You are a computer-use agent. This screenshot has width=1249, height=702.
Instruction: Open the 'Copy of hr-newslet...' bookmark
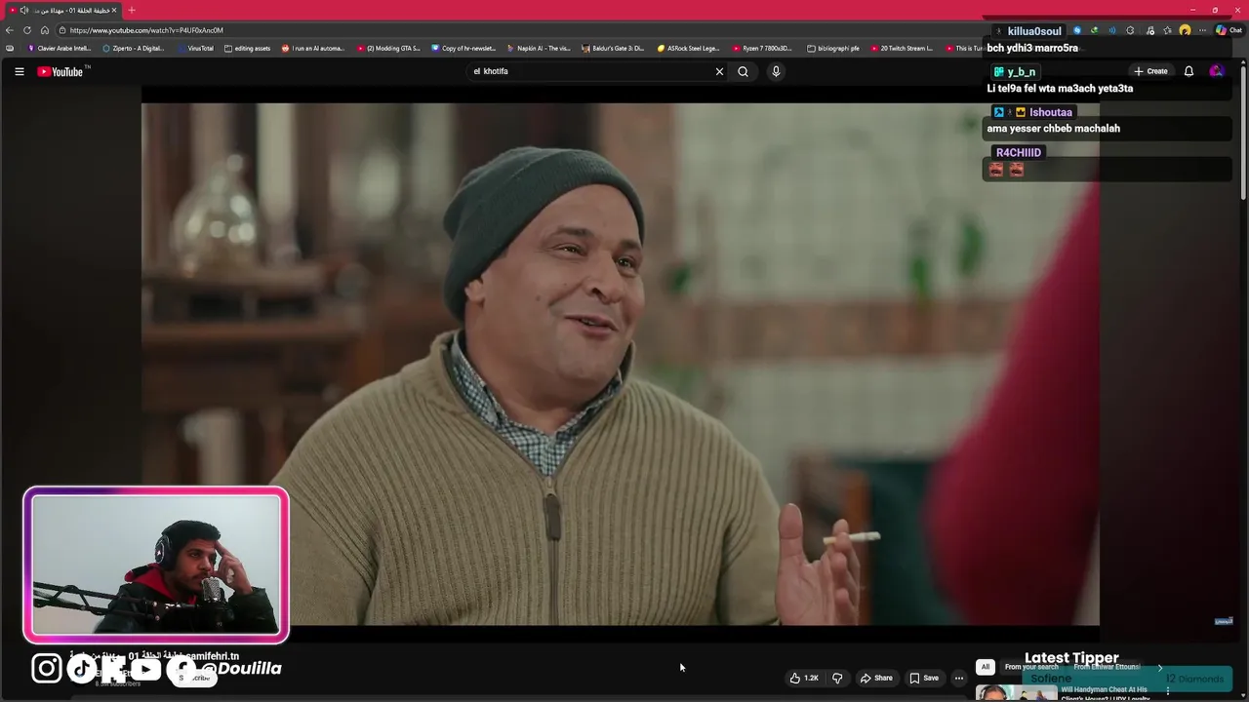(463, 48)
